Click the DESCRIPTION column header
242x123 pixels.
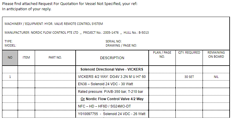112,58
